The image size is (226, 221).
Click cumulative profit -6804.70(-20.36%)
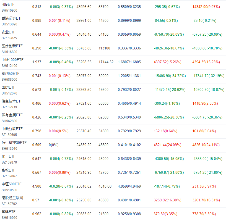coord(207,117)
